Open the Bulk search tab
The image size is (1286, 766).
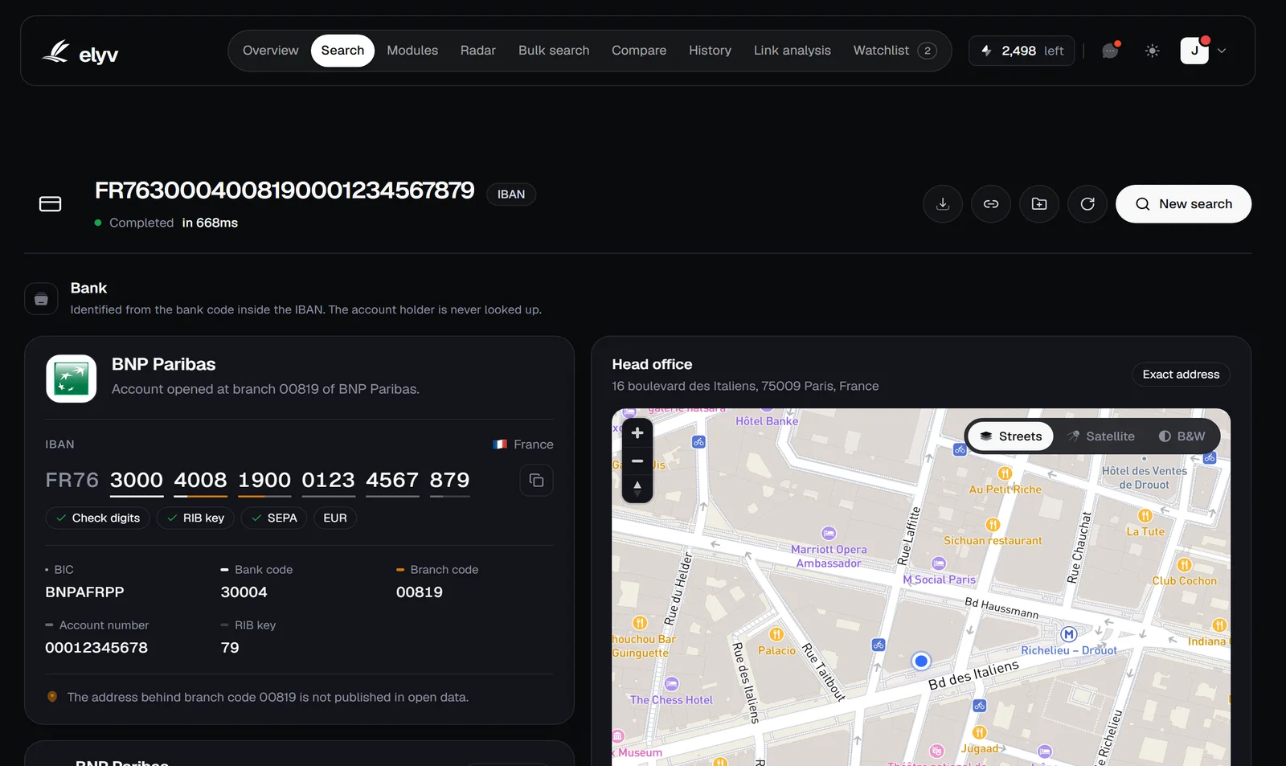(554, 51)
